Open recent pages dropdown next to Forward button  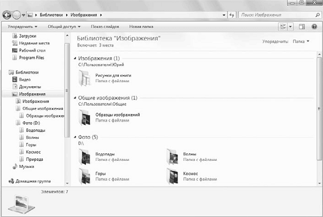coord(23,15)
